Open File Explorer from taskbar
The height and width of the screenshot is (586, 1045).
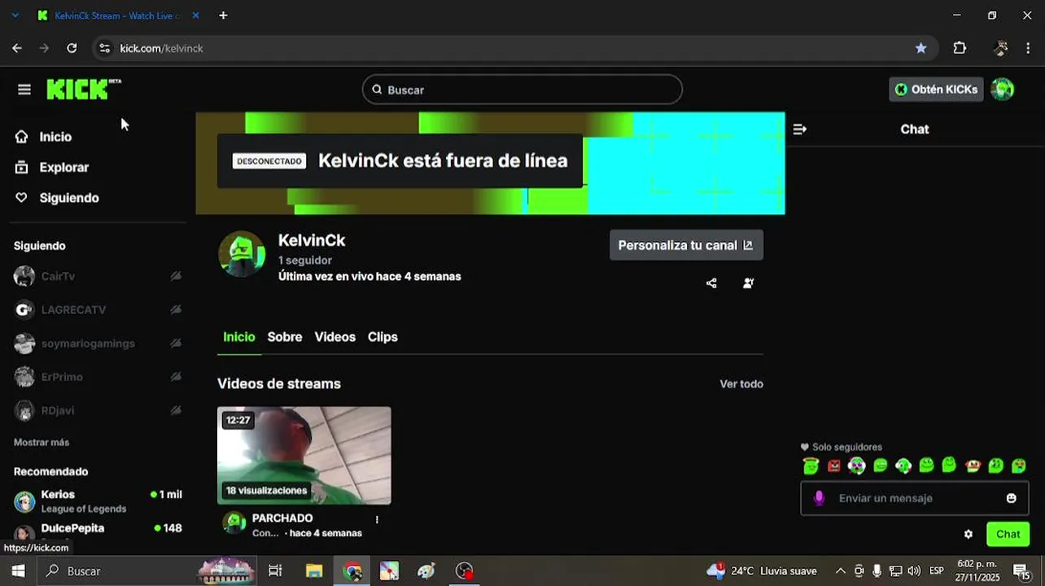(314, 571)
